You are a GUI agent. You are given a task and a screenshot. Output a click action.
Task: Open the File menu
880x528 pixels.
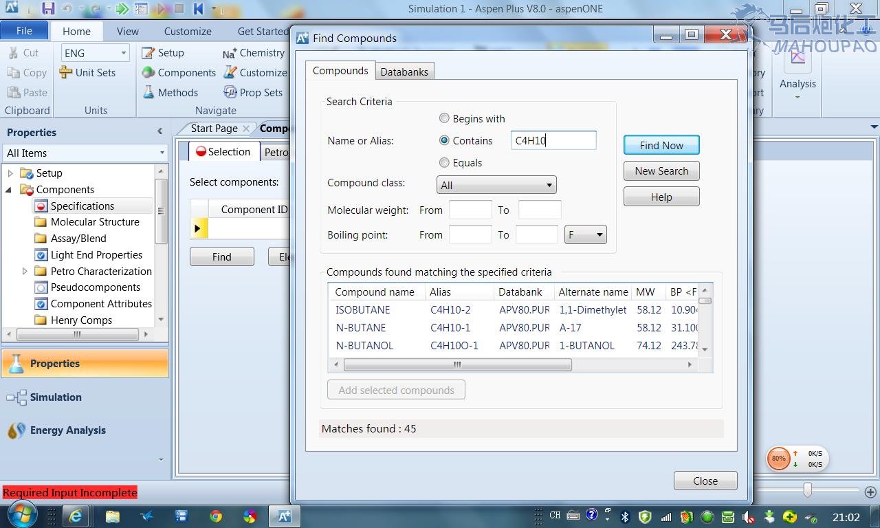point(24,31)
